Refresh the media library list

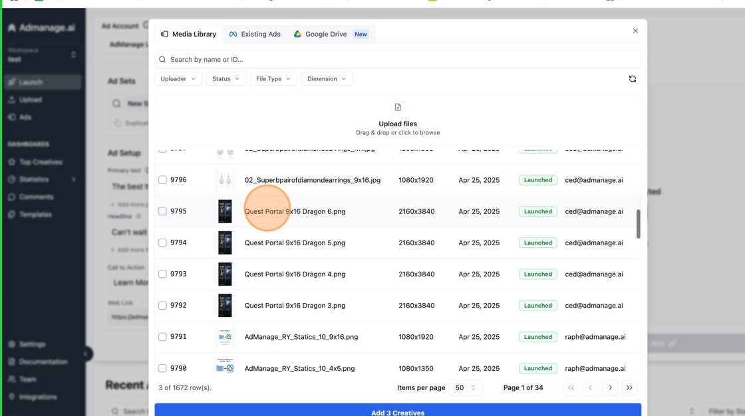point(633,79)
